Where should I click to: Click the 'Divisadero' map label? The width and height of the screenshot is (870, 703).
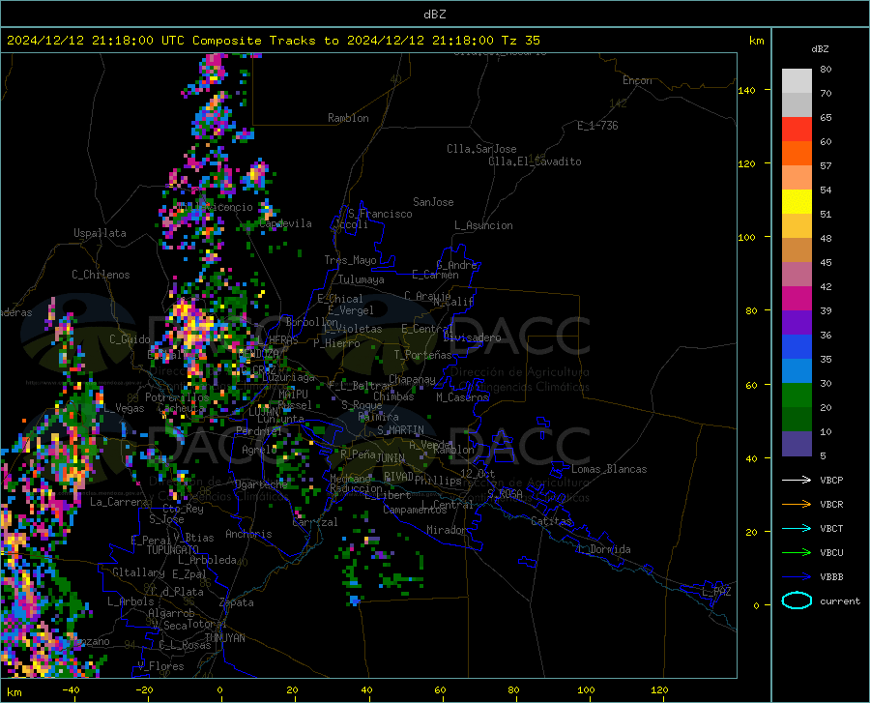click(472, 337)
